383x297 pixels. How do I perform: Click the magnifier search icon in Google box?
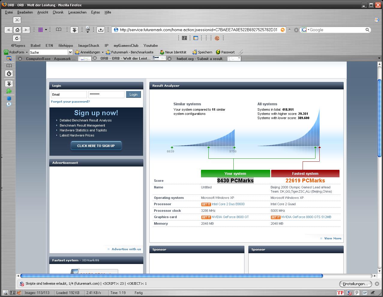tap(367, 30)
